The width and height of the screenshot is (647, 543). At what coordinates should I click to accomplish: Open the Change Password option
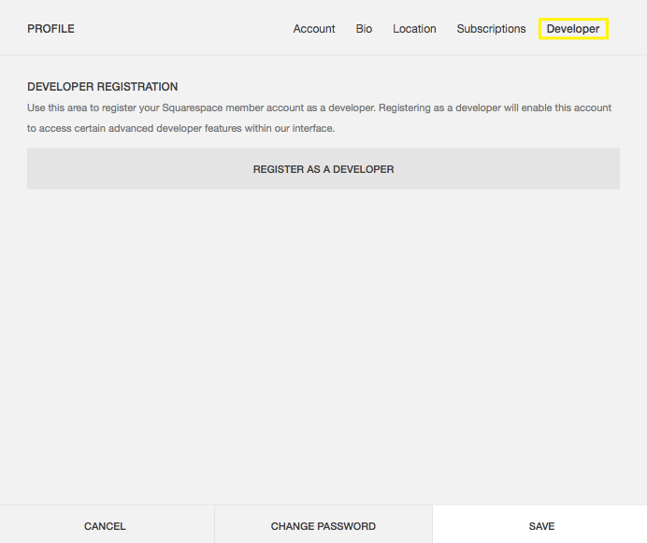pyautogui.click(x=323, y=526)
